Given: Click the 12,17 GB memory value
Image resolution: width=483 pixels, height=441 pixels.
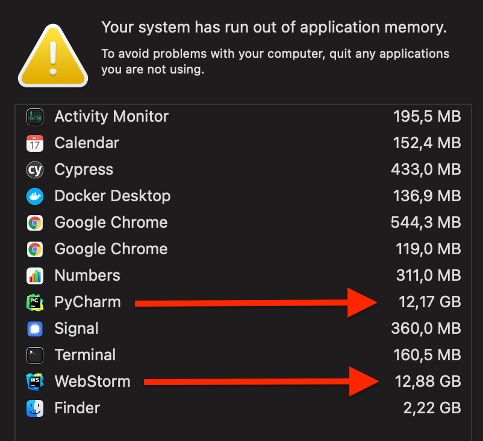Looking at the screenshot, I should pyautogui.click(x=430, y=302).
